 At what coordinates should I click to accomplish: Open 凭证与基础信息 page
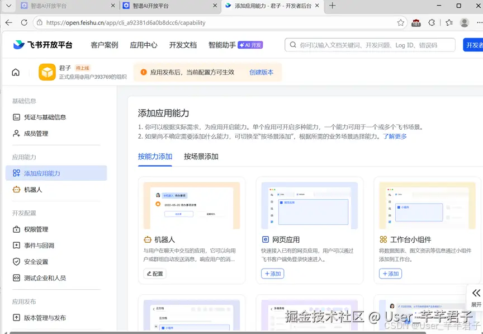(43, 116)
